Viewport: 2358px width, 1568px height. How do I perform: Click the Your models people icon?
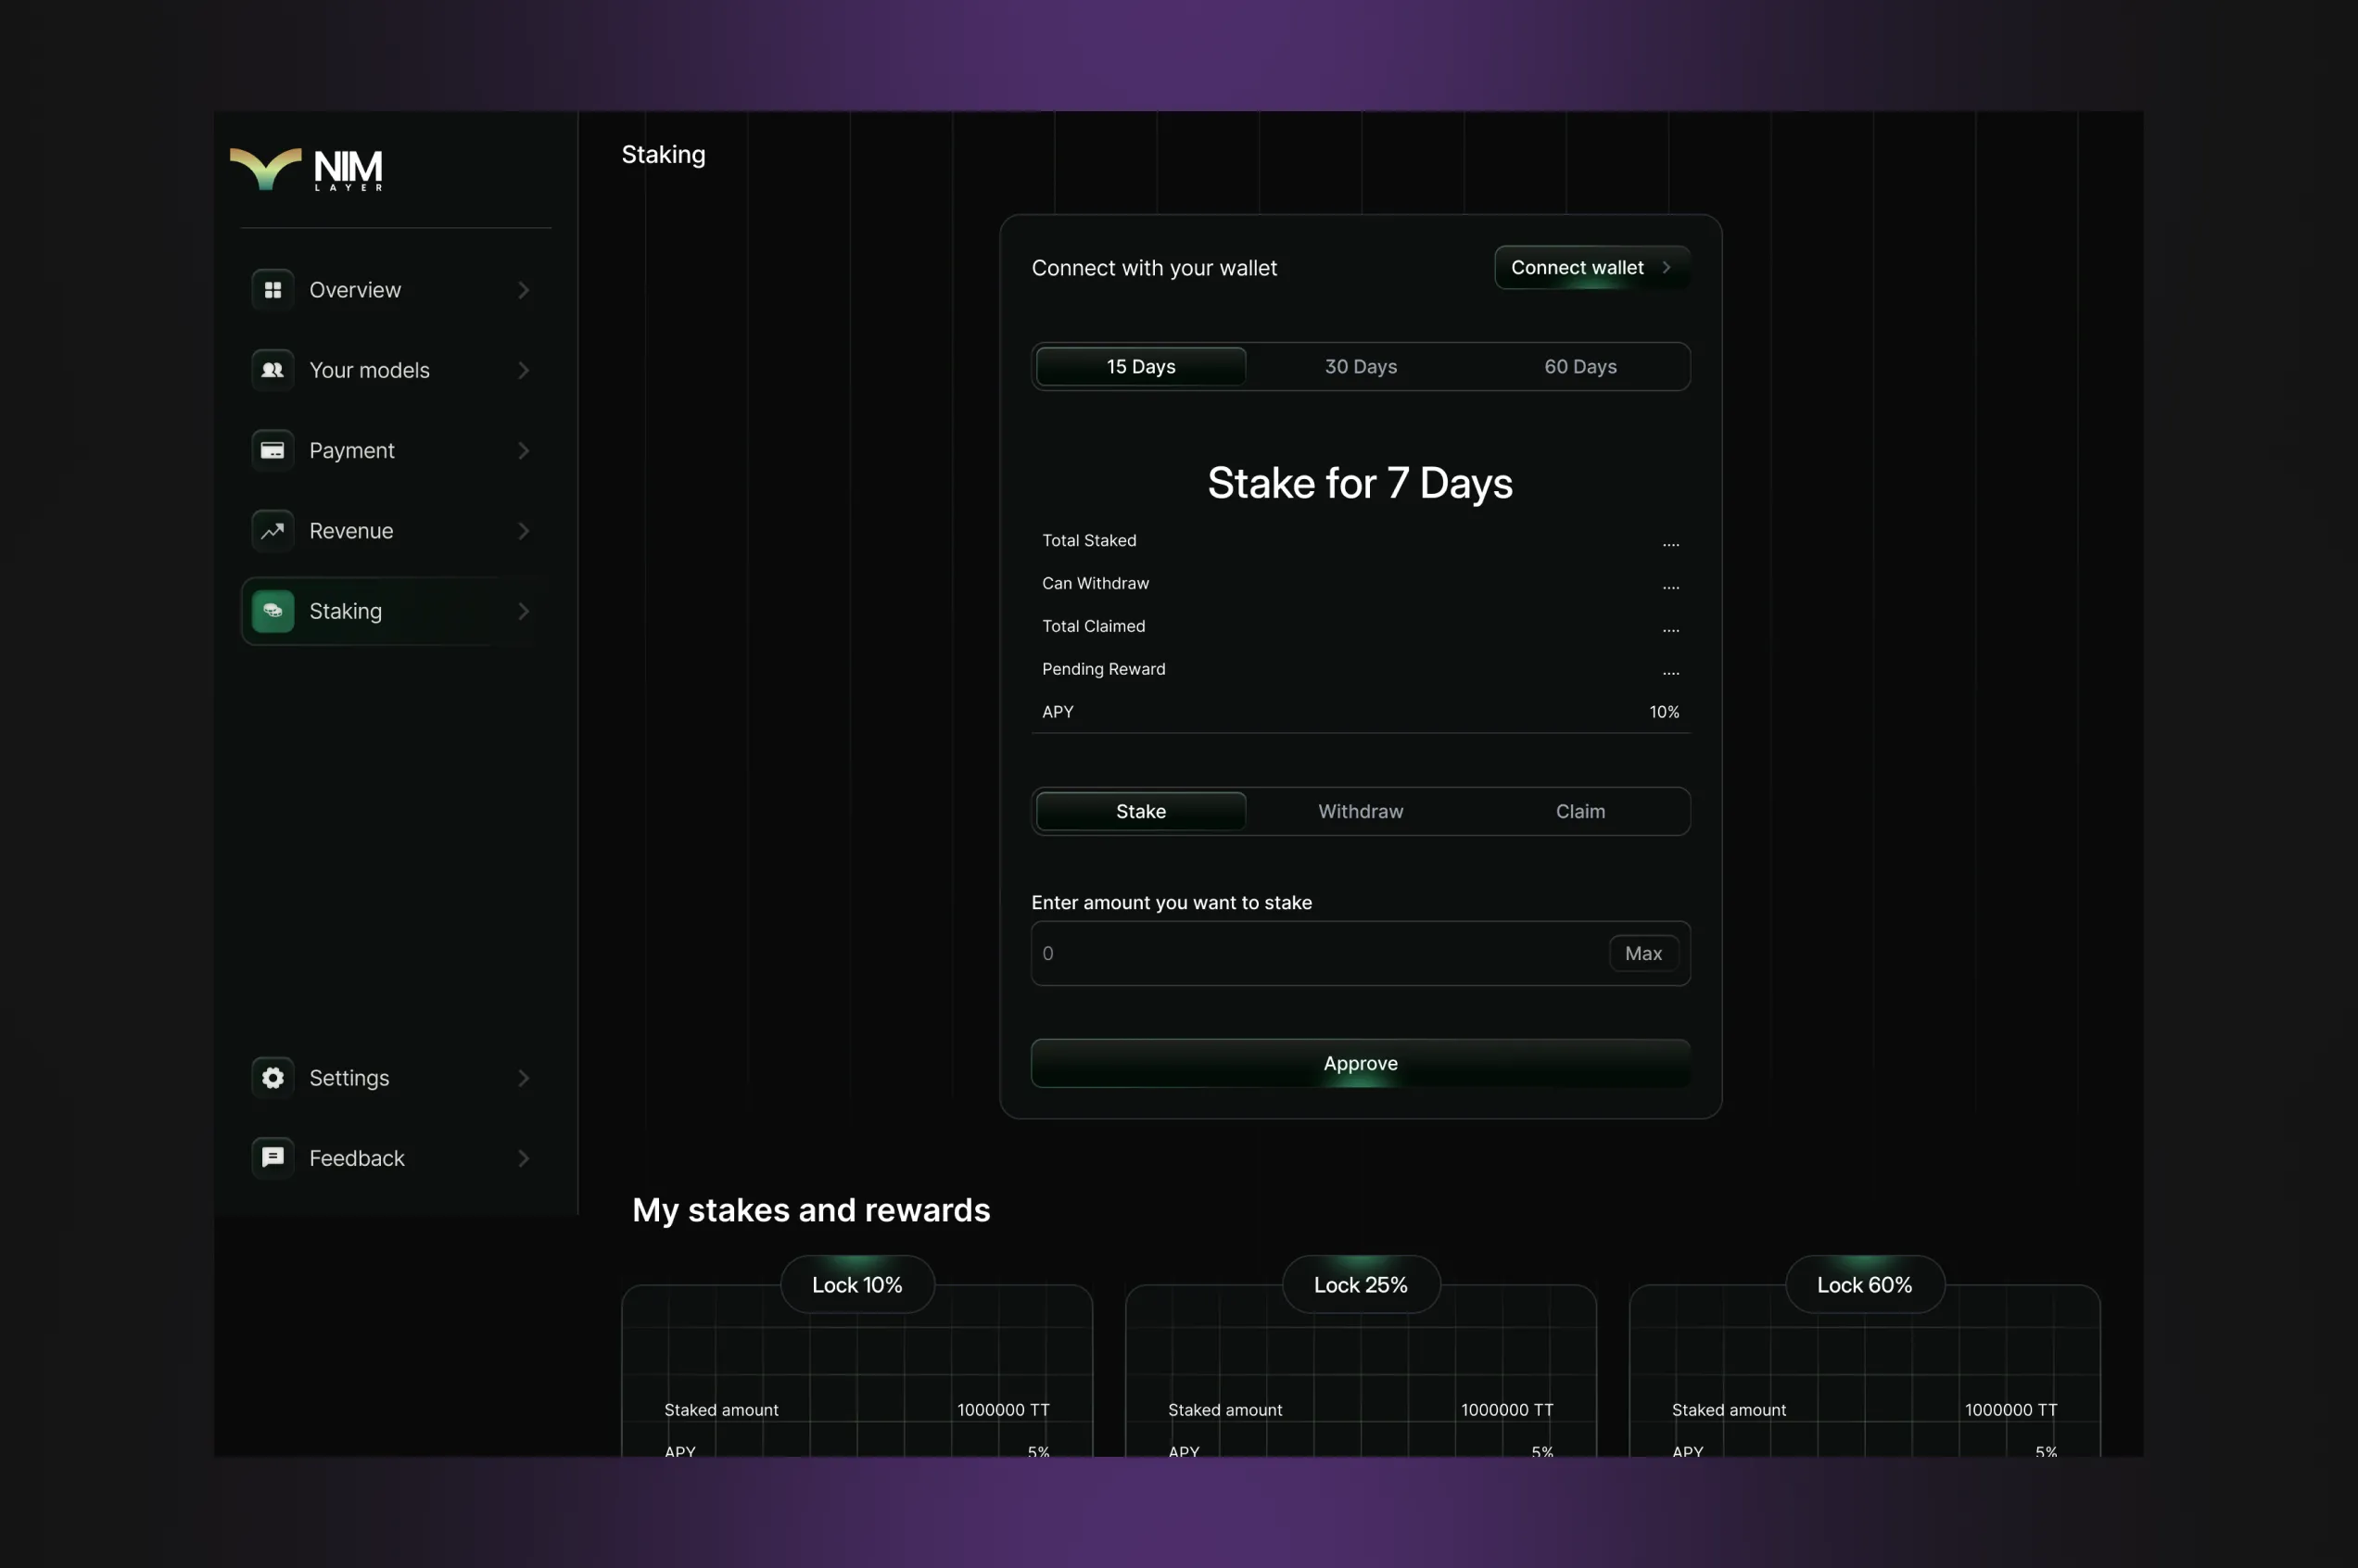(x=272, y=370)
